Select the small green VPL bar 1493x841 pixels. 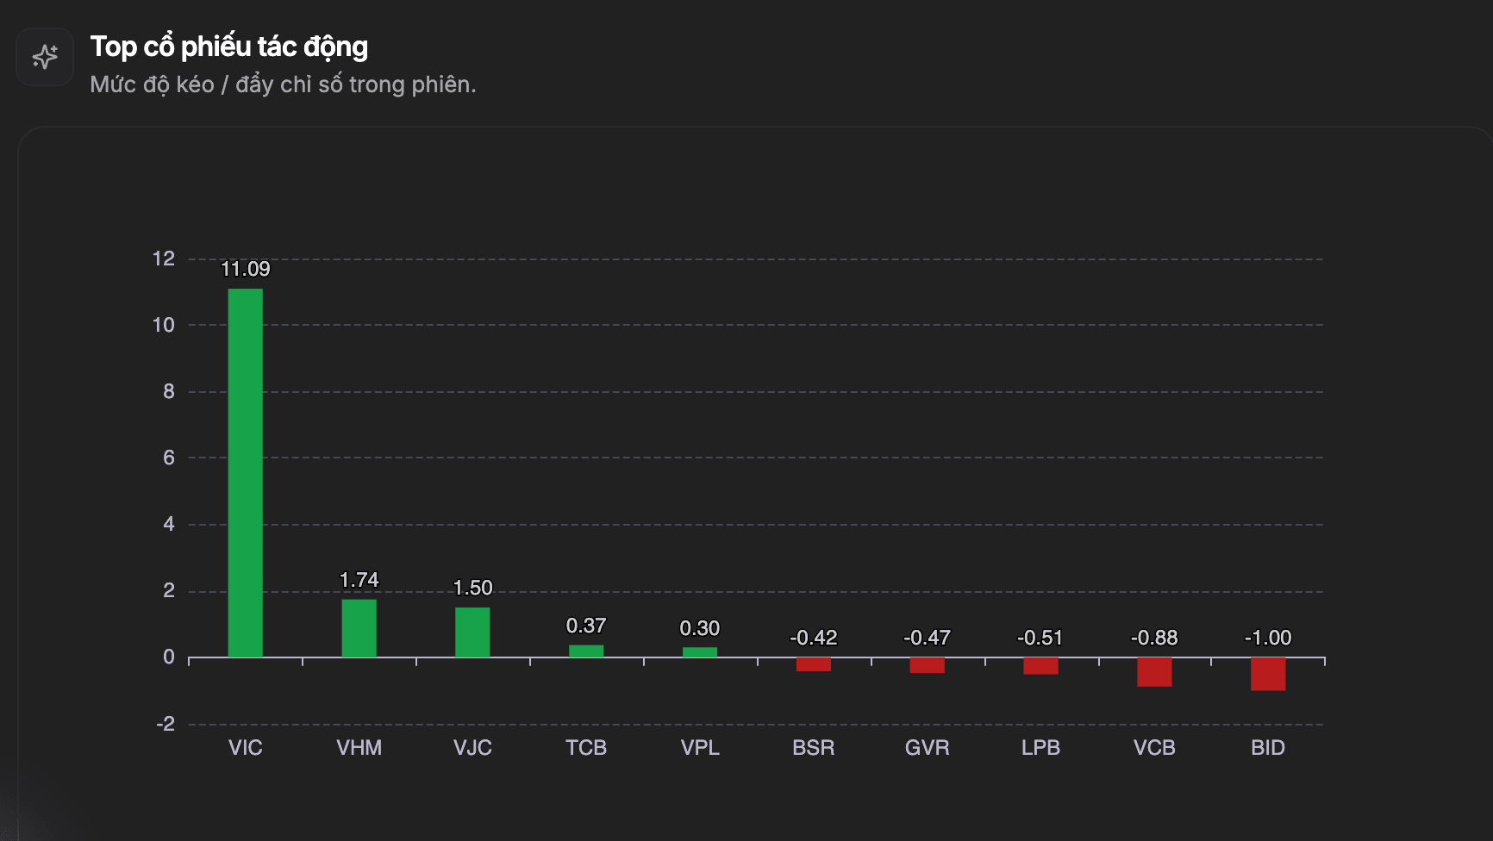click(x=700, y=652)
